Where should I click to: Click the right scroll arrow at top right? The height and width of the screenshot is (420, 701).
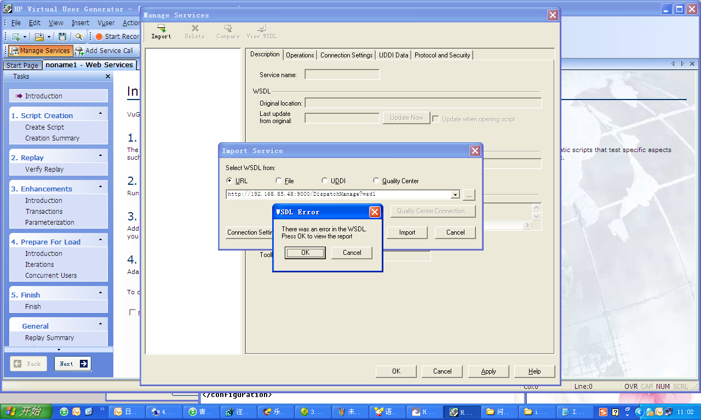(682, 64)
